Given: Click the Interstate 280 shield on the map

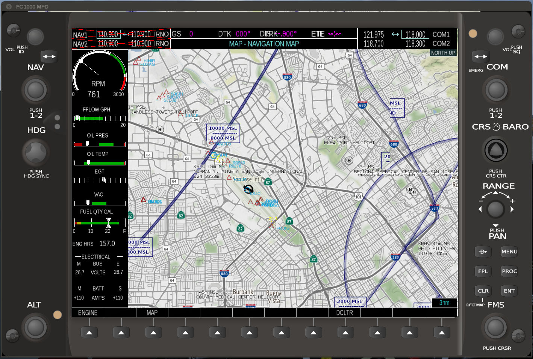Looking at the screenshot, I should [395, 257].
